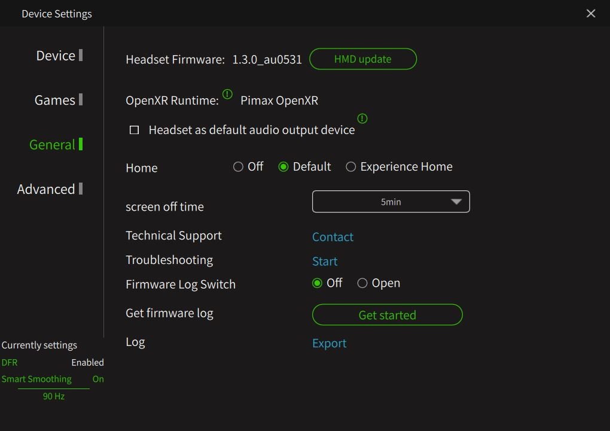Enable headset as default audio output checkbox

point(135,130)
